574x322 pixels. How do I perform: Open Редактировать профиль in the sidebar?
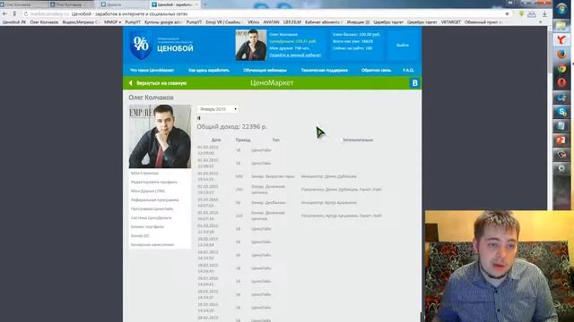(x=153, y=182)
